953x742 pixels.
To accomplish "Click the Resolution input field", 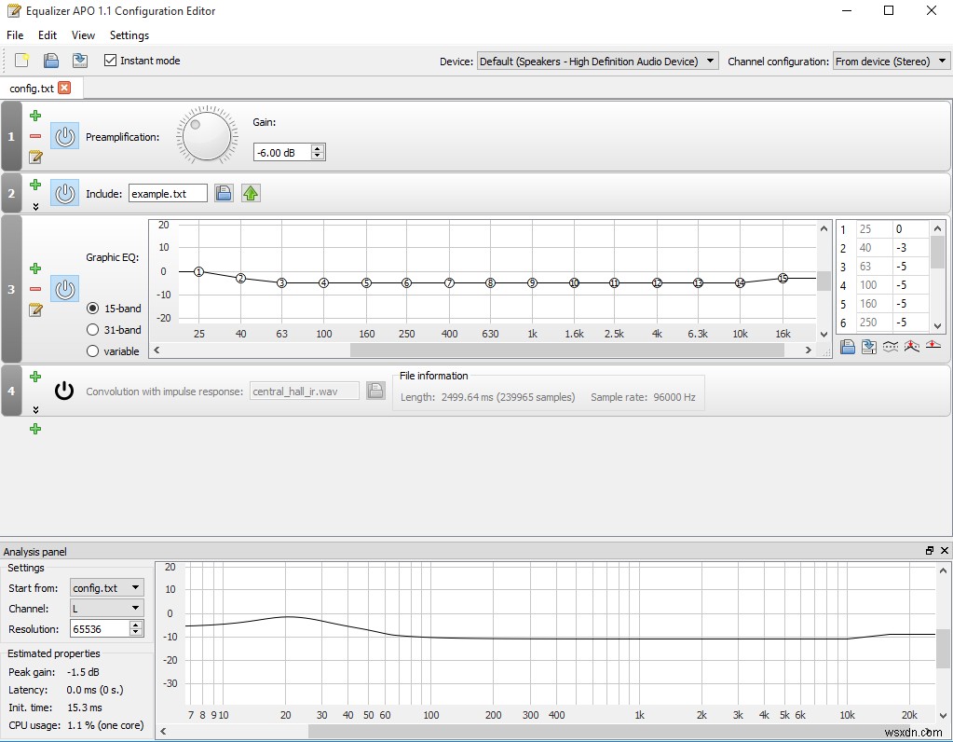I will tap(100, 629).
